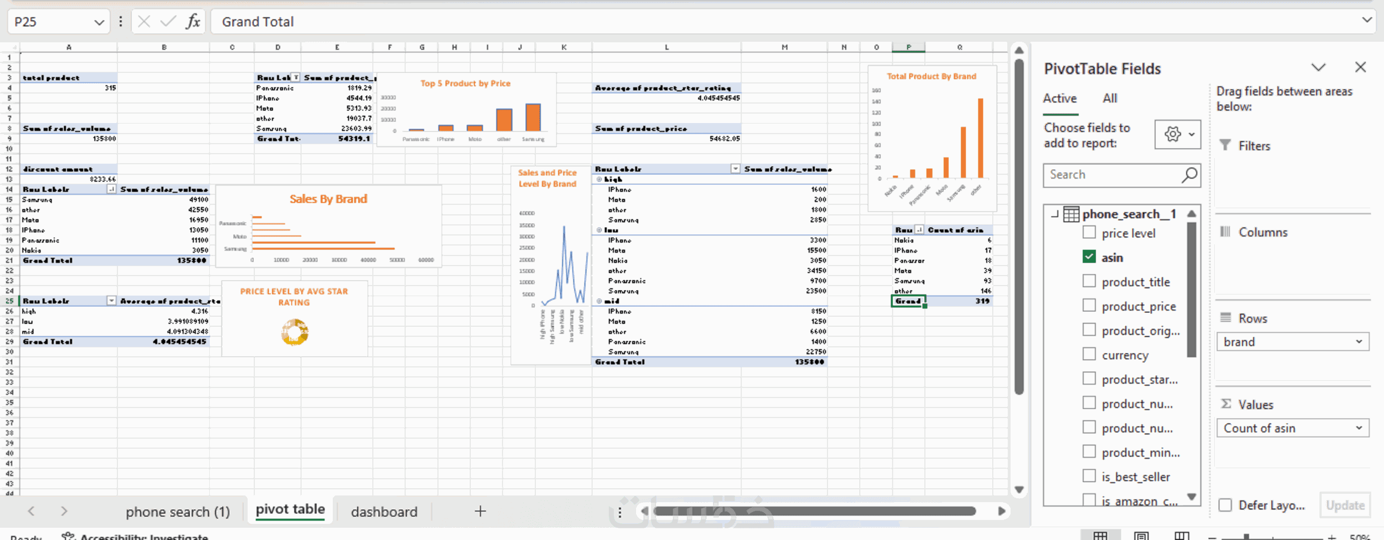The image size is (1384, 540).
Task: Click the Total Product By Brand chart
Action: pos(932,139)
